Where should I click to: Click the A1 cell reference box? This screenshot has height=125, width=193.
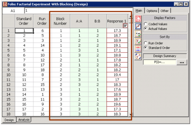(13, 11)
